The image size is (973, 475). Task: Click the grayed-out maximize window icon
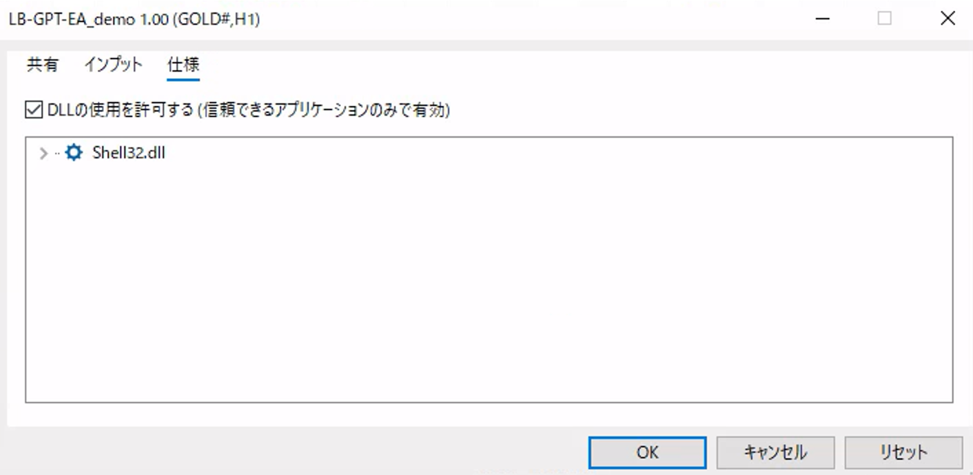click(884, 19)
